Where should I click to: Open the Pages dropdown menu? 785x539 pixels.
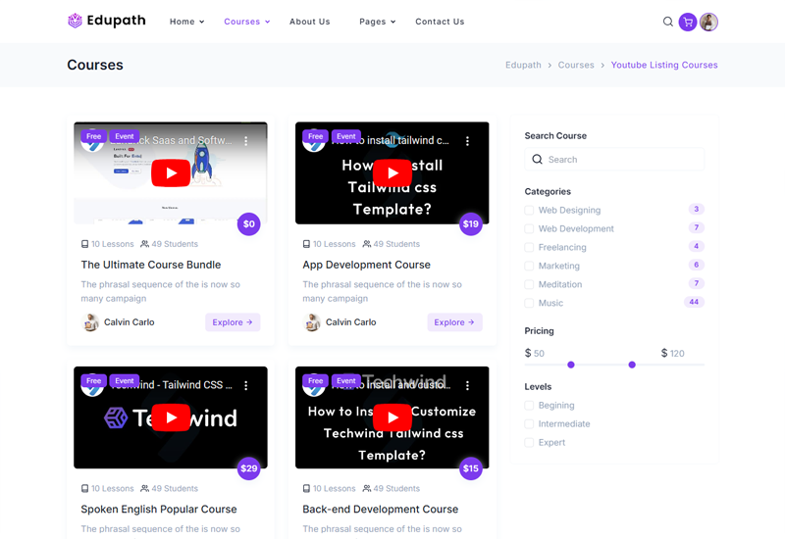point(377,22)
